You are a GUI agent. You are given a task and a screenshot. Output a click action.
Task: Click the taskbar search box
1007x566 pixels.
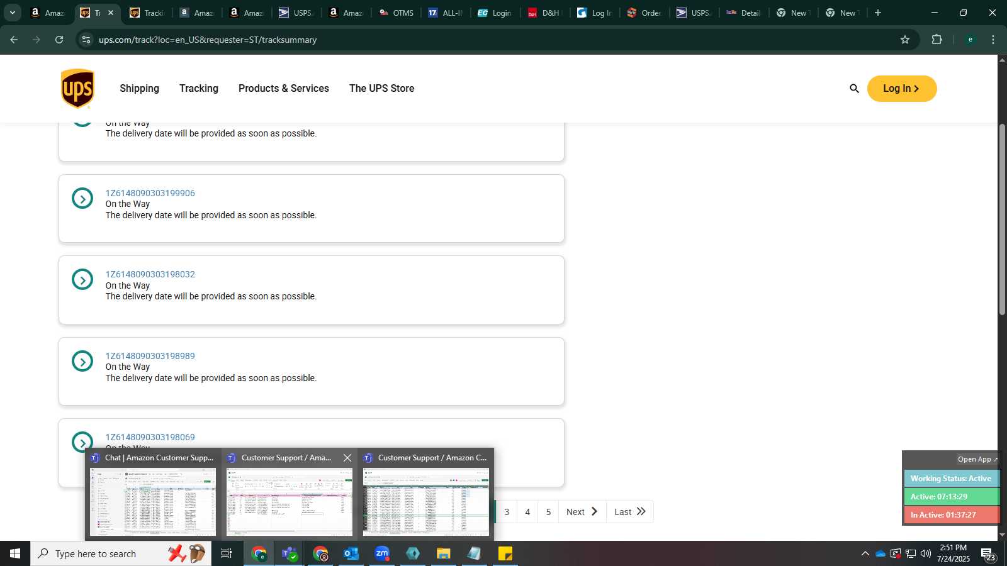tap(121, 553)
